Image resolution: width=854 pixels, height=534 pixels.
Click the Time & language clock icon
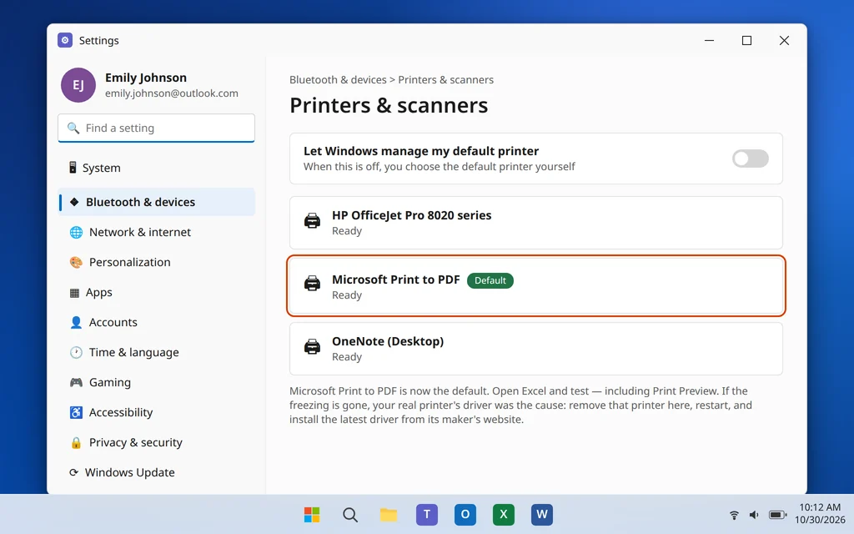point(76,353)
